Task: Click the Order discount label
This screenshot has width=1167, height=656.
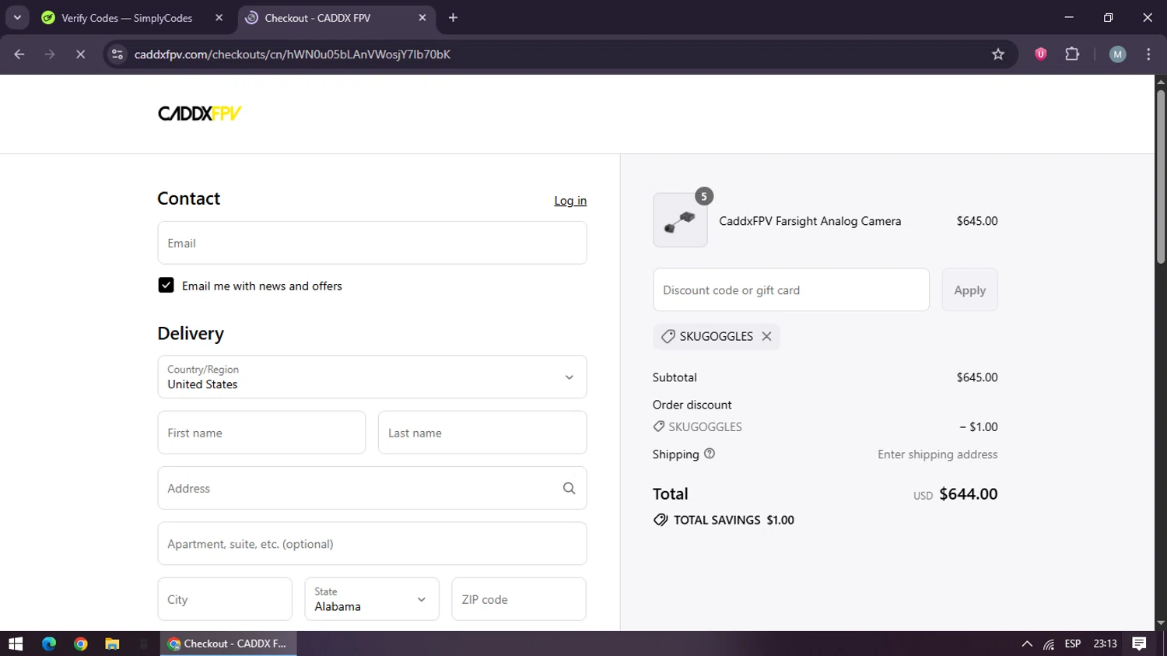Action: click(x=692, y=405)
